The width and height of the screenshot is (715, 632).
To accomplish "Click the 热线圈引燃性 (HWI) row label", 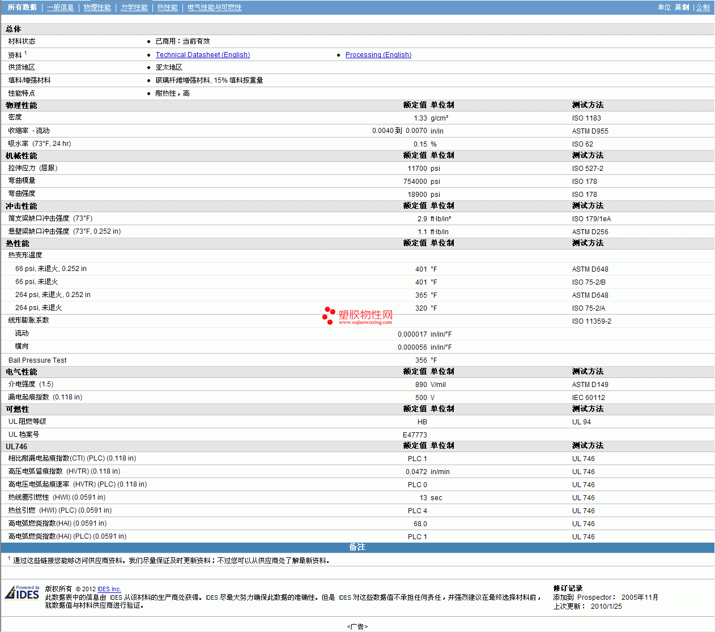I will [57, 497].
